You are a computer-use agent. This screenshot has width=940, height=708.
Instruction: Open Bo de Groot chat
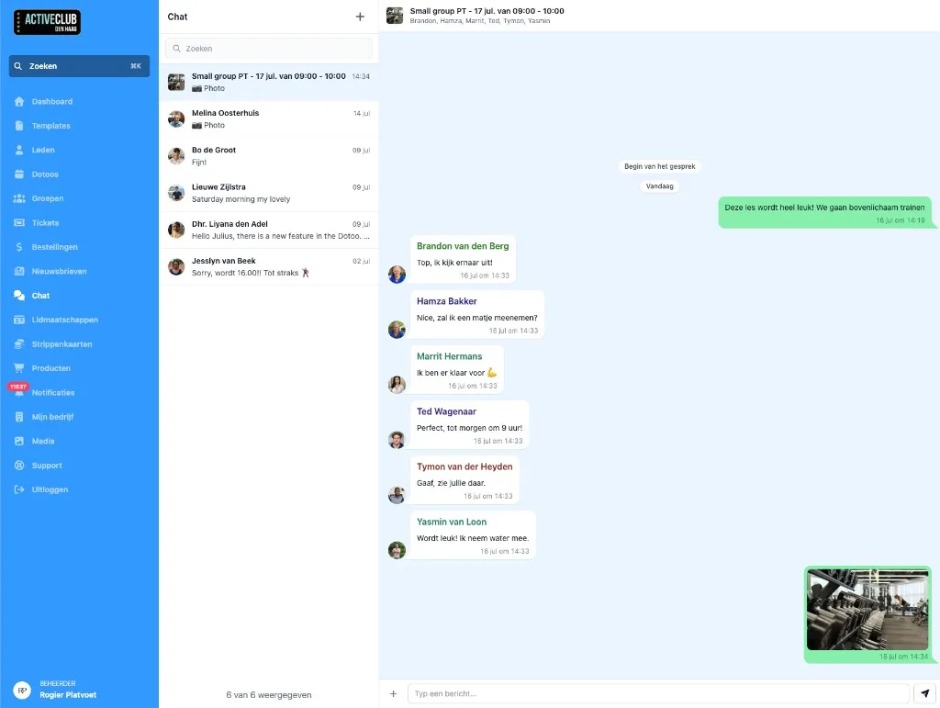pos(269,156)
